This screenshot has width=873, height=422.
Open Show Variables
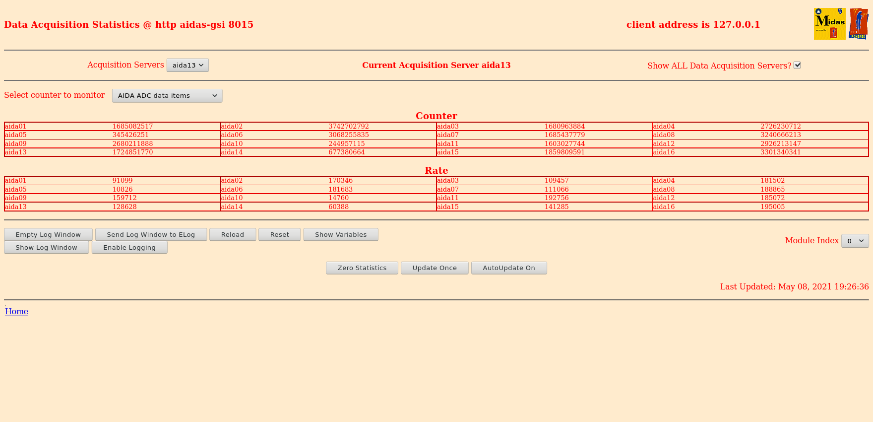coord(341,234)
